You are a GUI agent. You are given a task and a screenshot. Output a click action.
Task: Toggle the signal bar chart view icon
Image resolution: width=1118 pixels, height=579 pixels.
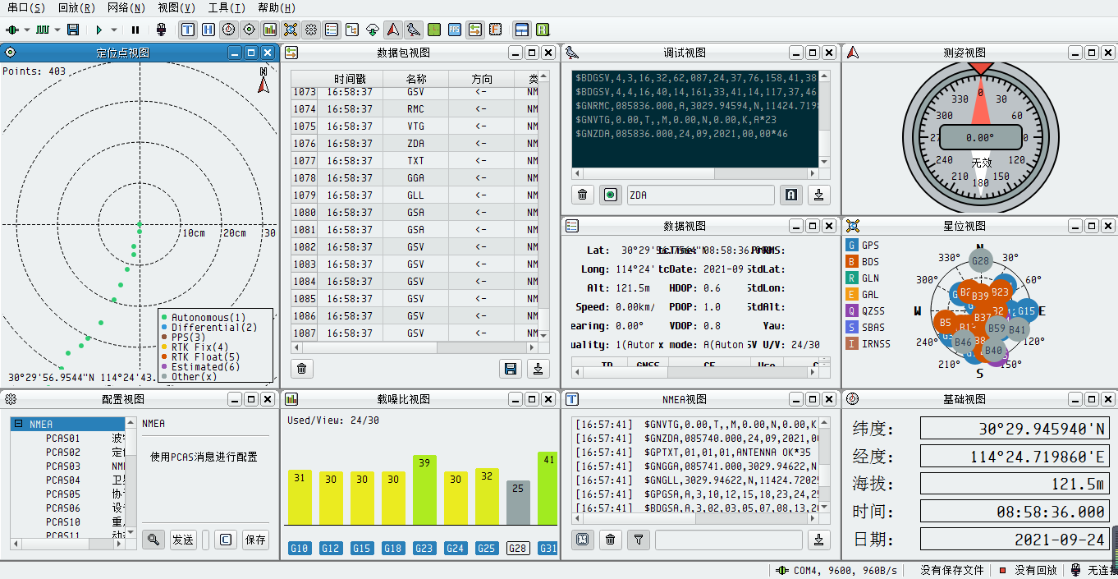[269, 30]
